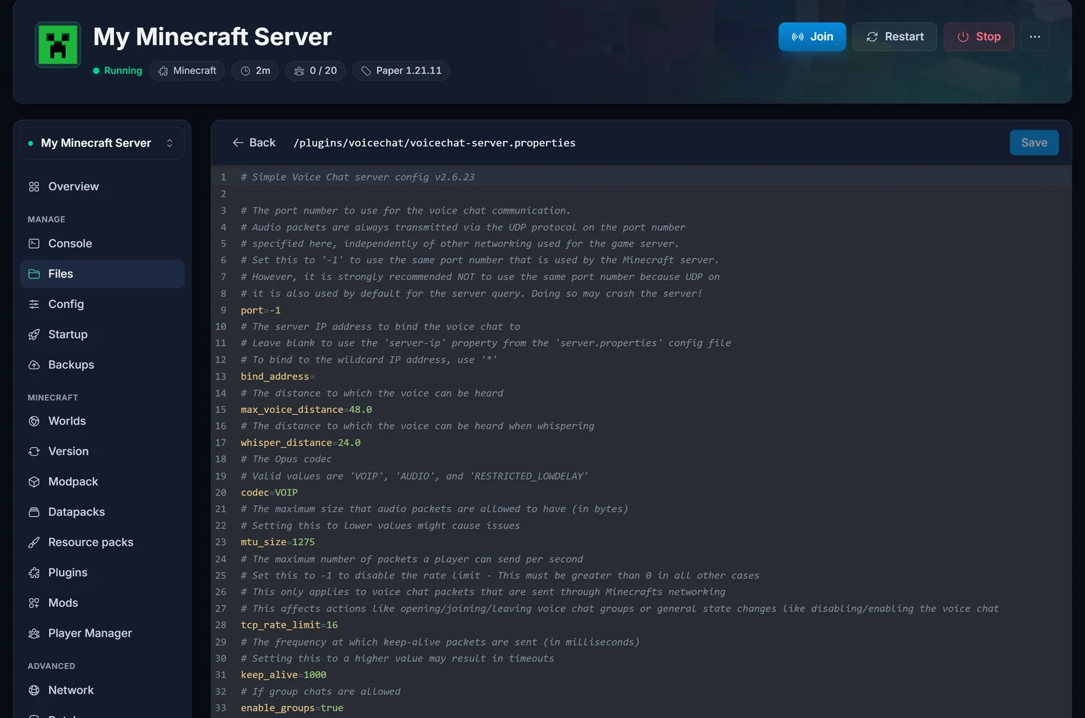Click the Paper 1.21.11 version tag

tap(401, 71)
